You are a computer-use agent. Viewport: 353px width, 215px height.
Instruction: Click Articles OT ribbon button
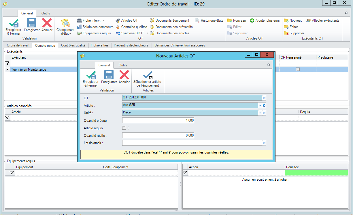tap(127, 20)
